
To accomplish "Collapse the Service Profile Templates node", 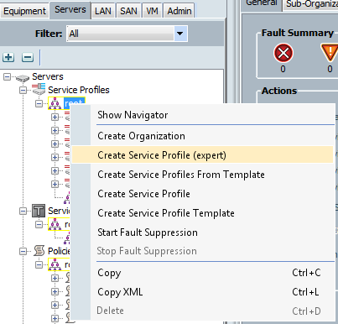I will click(23, 211).
